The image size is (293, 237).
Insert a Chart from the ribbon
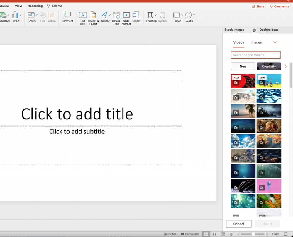(16, 16)
